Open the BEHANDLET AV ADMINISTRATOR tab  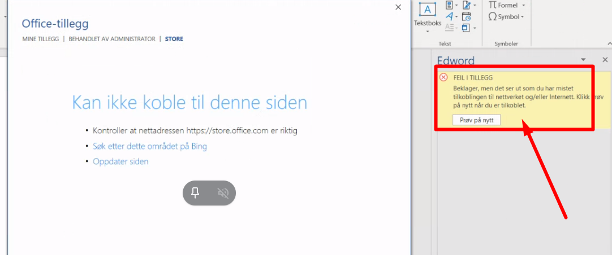(112, 39)
